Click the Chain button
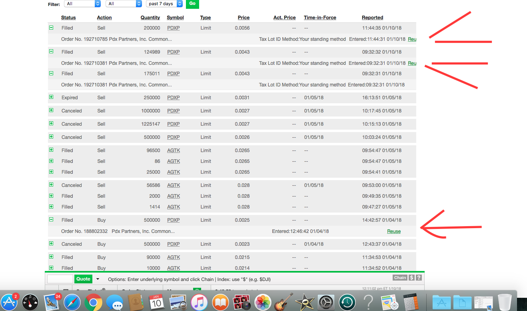The width and height of the screenshot is (527, 311). (x=400, y=278)
